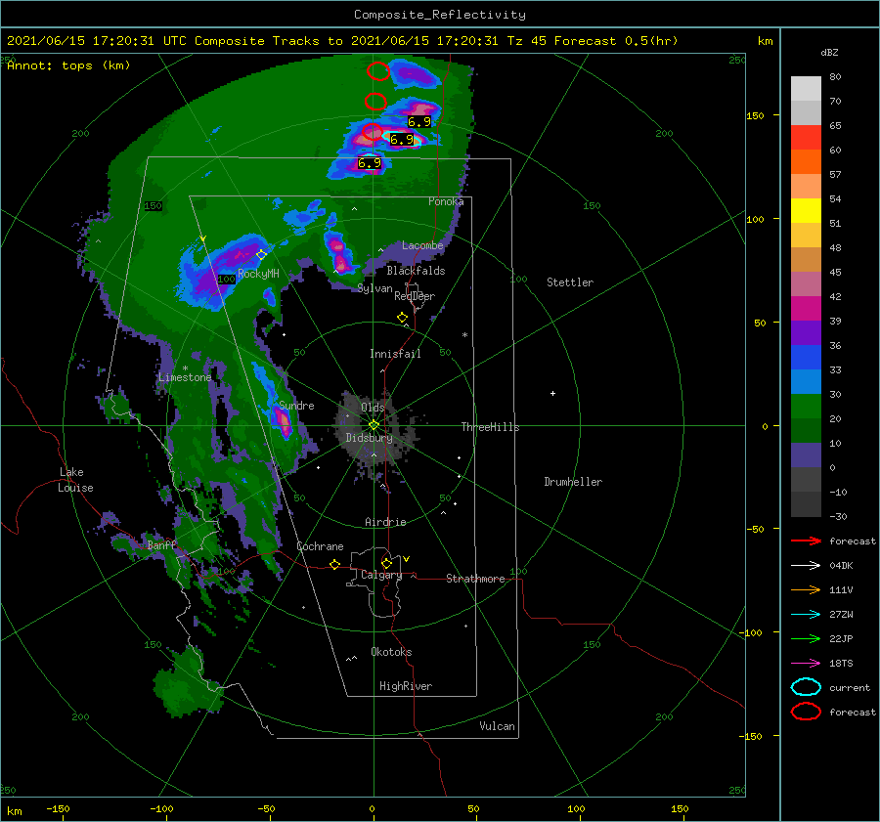Click the Drumheller city label
This screenshot has height=822, width=880.
[573, 482]
